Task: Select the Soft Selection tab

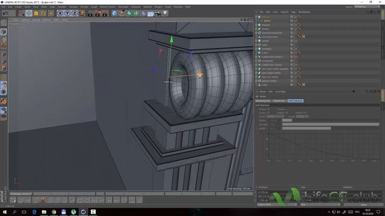Action: (x=295, y=101)
